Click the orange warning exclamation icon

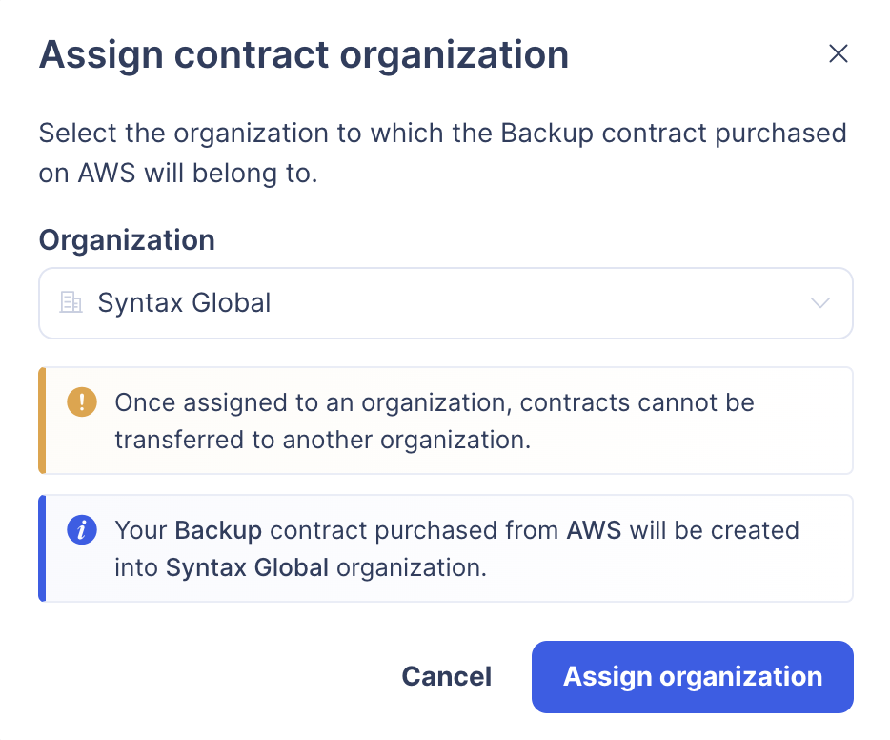pos(82,402)
